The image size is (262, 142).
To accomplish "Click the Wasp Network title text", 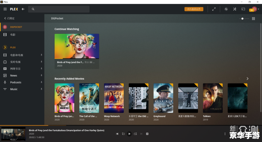I will tap(112, 116).
